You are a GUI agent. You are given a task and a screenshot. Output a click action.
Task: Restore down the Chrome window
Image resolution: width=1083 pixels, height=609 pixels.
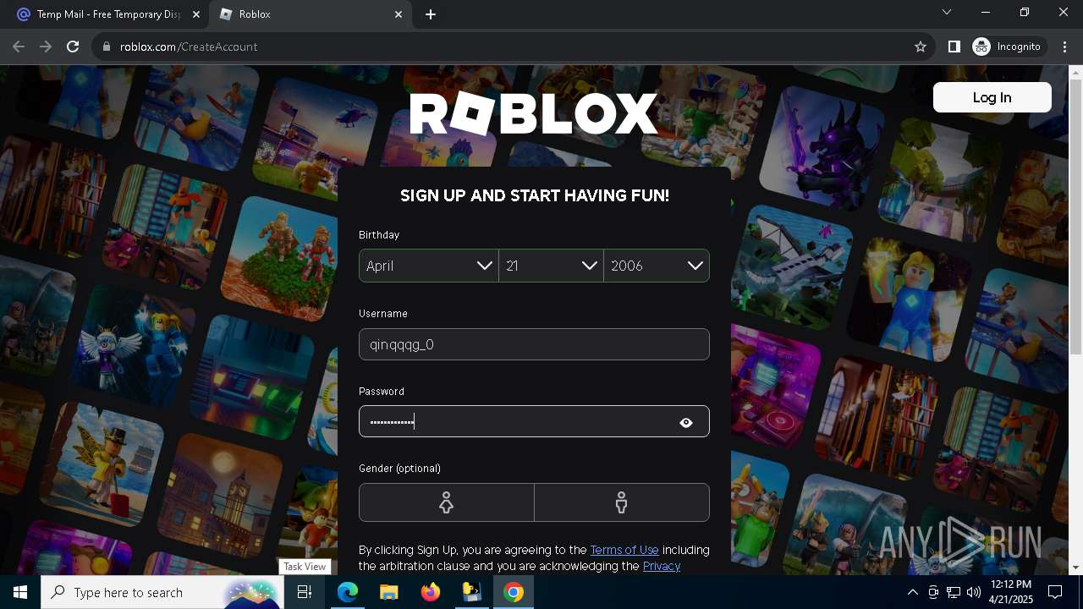[1025, 12]
